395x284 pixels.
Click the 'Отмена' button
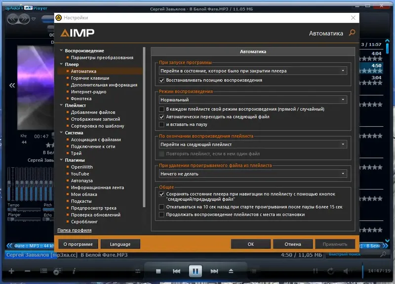click(293, 244)
